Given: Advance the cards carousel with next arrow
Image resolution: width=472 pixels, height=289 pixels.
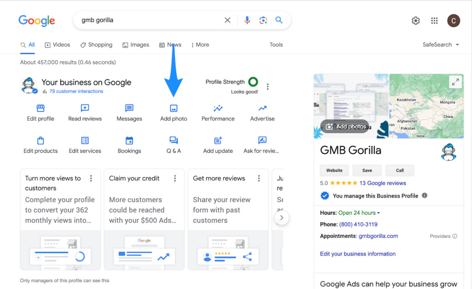Looking at the screenshot, I should [x=282, y=218].
